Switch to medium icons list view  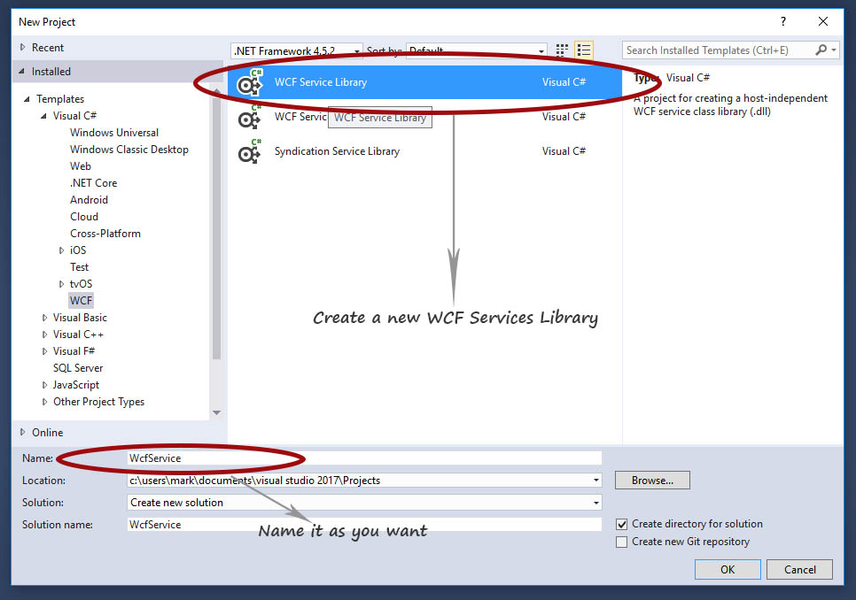click(x=584, y=50)
